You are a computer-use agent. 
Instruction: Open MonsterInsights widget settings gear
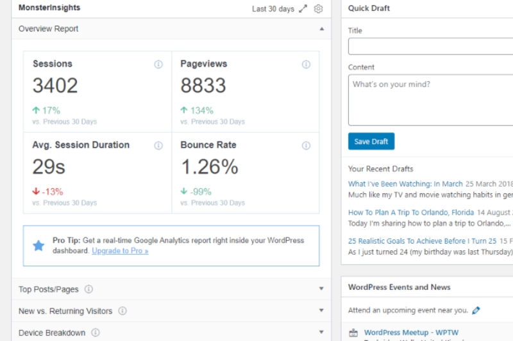[x=318, y=9]
